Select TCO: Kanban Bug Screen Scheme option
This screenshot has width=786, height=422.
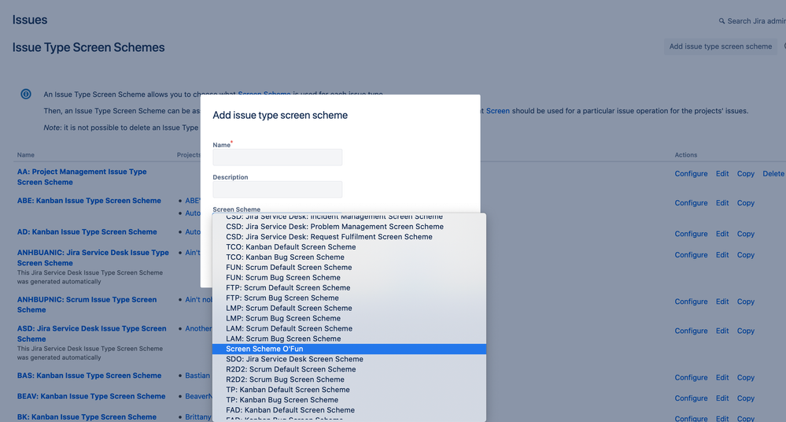(349, 257)
